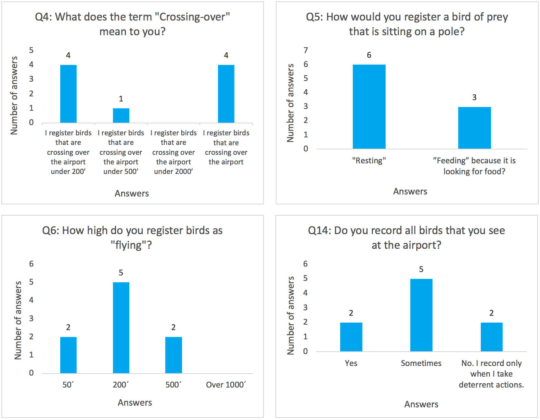Click Q6 'Number of answers' axis title

[x=18, y=320]
